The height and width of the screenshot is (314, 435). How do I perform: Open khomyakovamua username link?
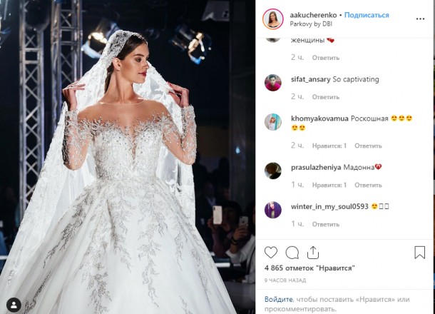(319, 118)
